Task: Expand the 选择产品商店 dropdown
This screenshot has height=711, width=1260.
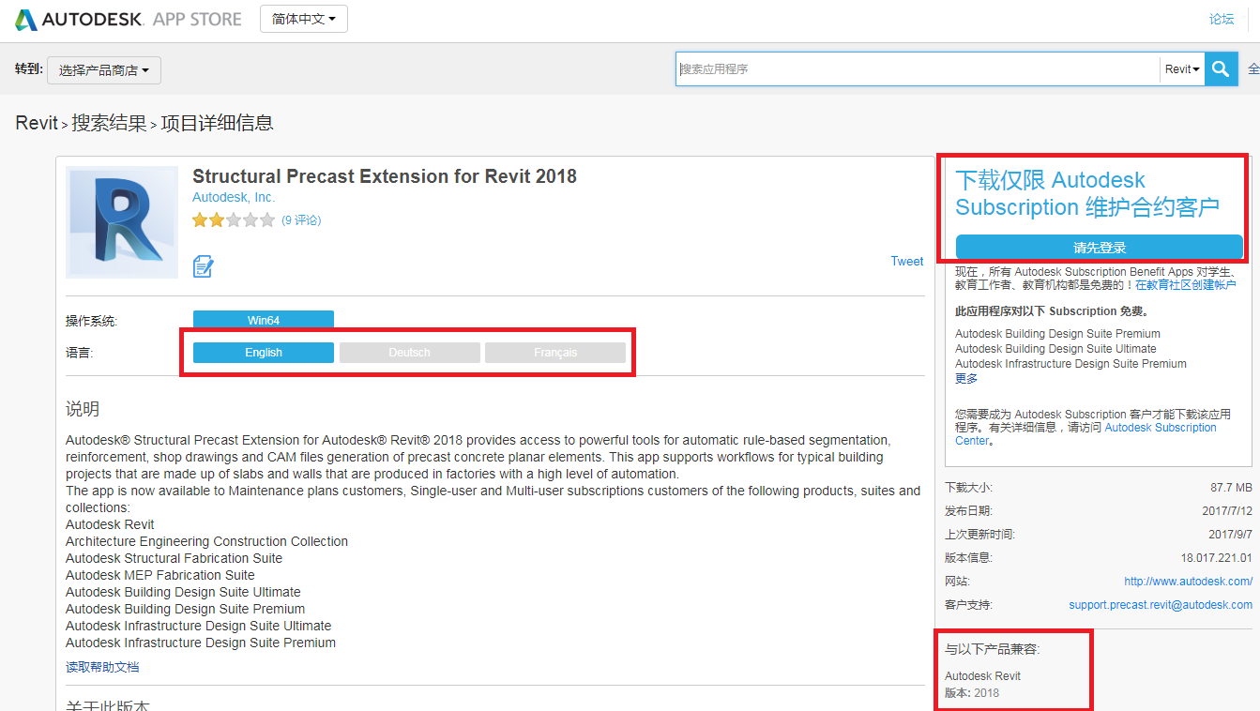Action: click(x=103, y=69)
